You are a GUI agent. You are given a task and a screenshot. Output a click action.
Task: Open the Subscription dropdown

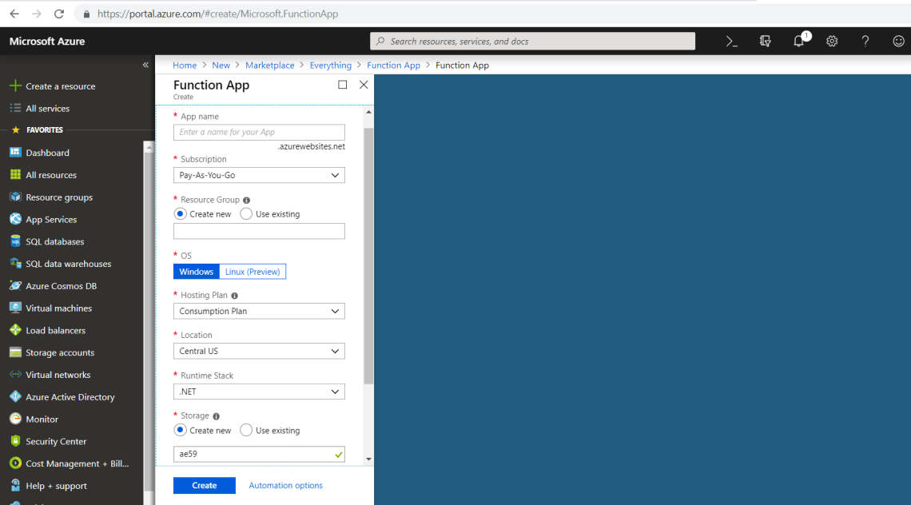click(x=259, y=174)
